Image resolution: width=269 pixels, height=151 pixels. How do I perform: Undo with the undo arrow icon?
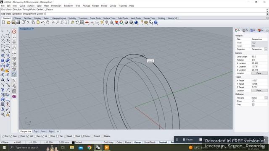tap(43, 22)
